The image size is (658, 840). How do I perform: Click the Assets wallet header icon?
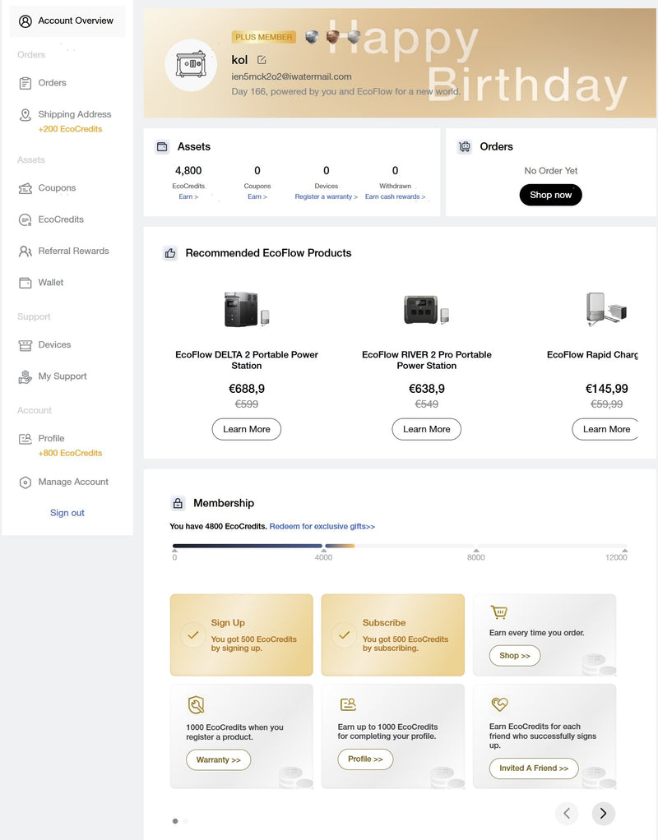tap(162, 147)
